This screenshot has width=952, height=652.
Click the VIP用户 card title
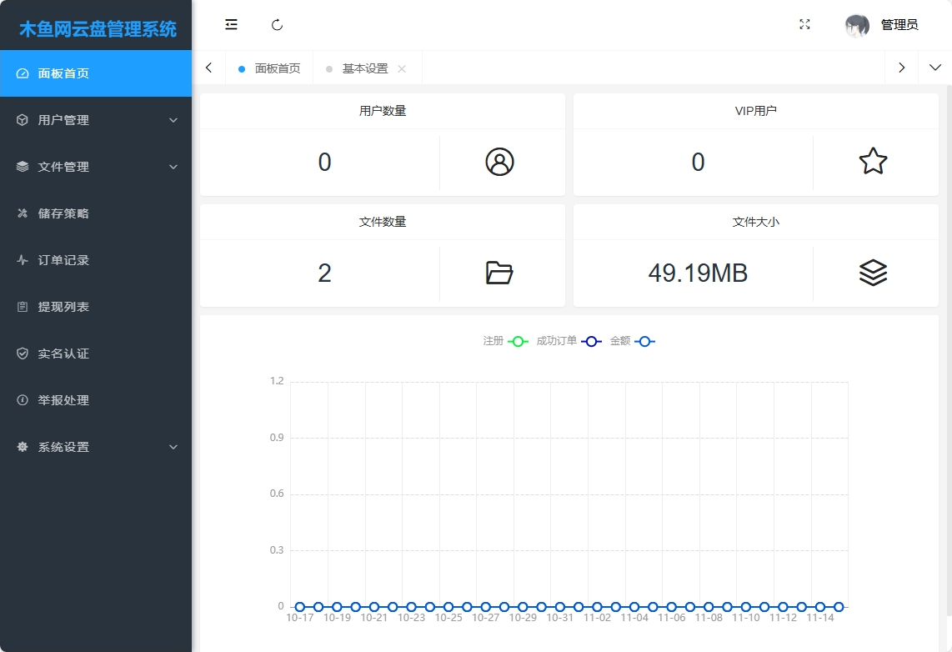pyautogui.click(x=756, y=111)
